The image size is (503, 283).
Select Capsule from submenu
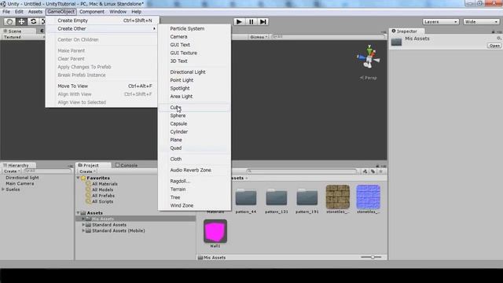pos(194,123)
